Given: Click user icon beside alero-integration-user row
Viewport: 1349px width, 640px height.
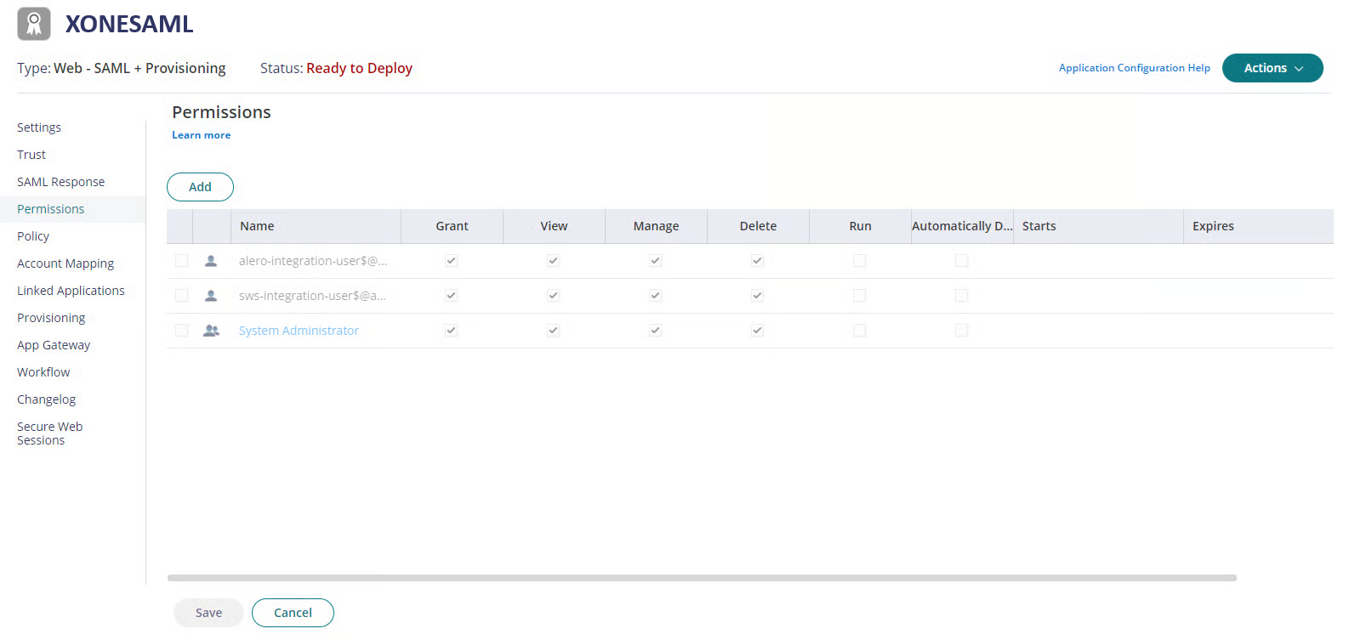Looking at the screenshot, I should coord(211,261).
